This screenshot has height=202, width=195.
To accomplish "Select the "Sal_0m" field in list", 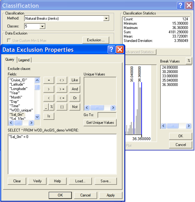I will coord(17,114).
